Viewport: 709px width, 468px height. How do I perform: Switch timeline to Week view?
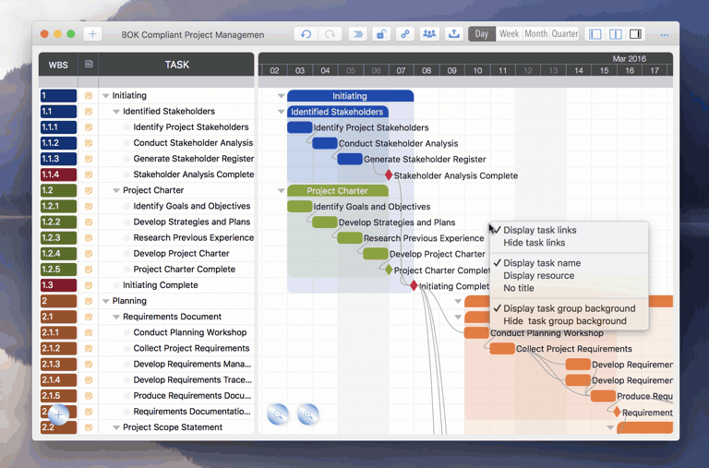(509, 34)
